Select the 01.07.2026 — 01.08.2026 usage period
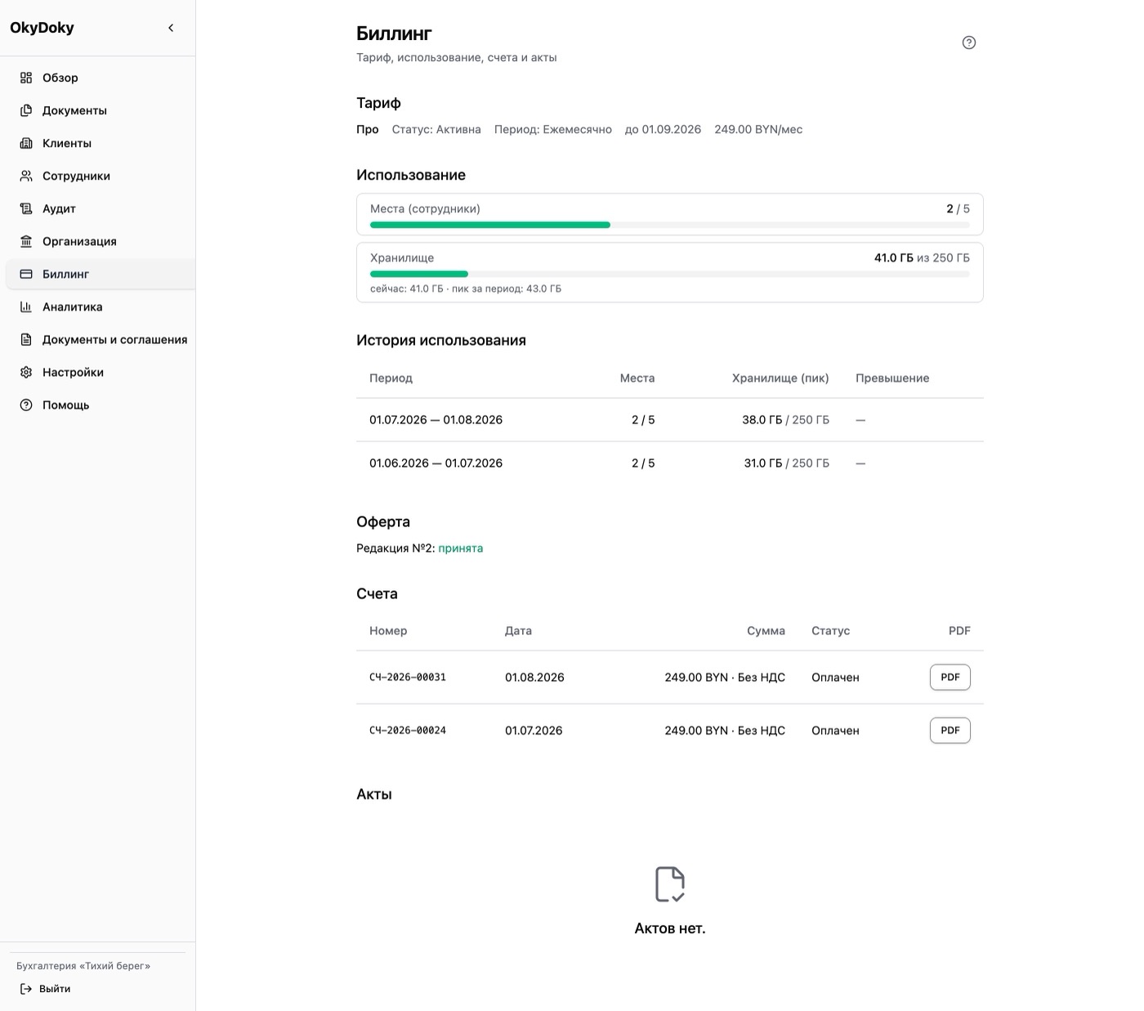 (x=436, y=420)
